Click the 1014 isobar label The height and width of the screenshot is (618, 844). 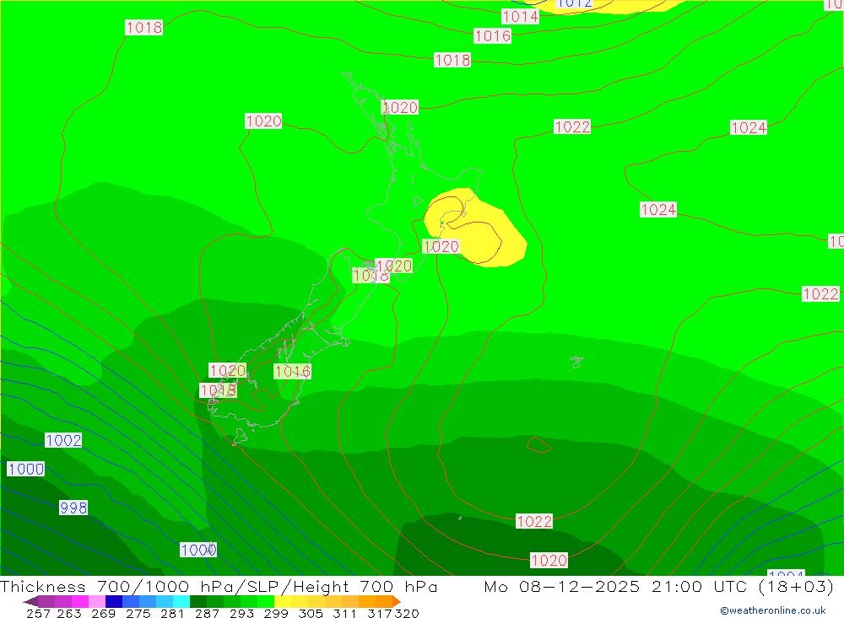click(520, 17)
